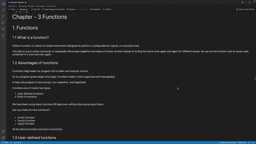The height and width of the screenshot is (144, 256).
Task: Open the notebook toolbar overflow menu
Action: [114, 9]
